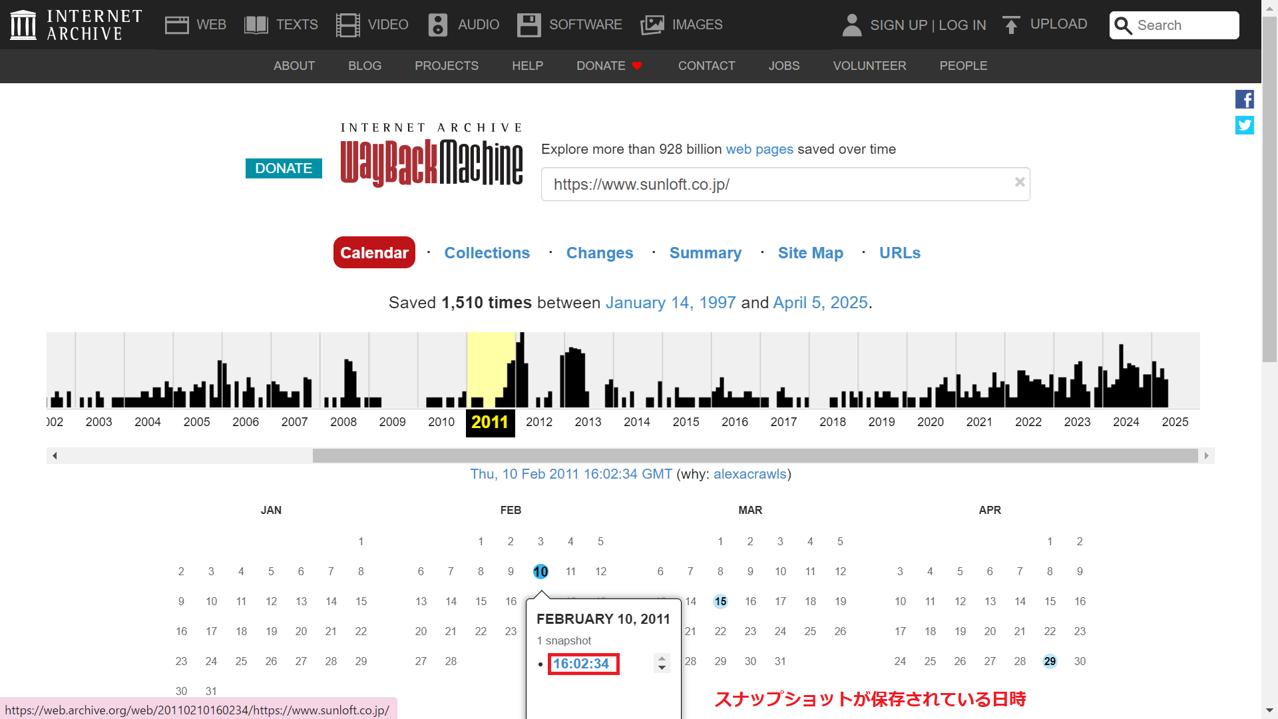Open the alexacrawls link

pos(749,474)
